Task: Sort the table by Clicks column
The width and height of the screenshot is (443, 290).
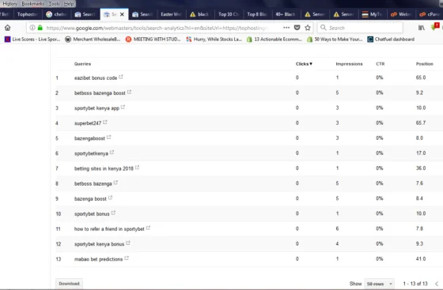Action: click(304, 64)
